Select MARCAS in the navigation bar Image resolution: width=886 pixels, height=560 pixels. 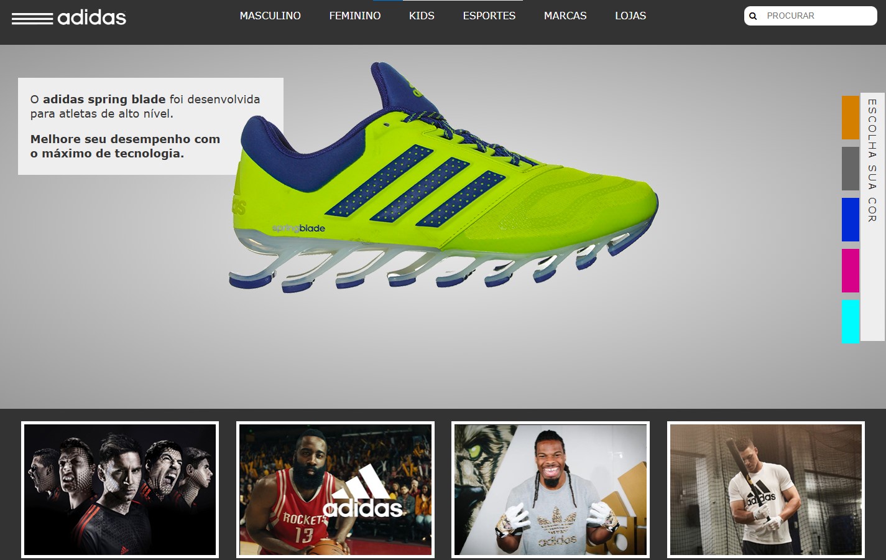coord(565,16)
